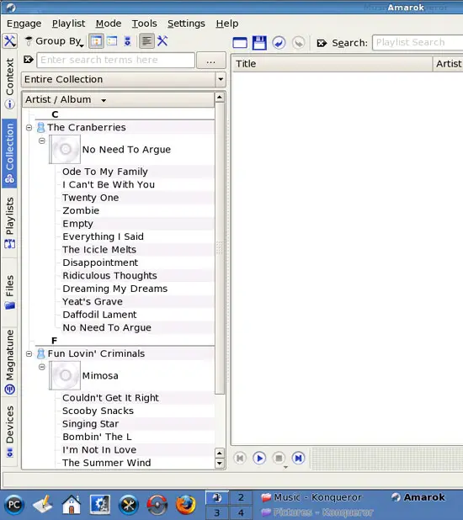Open the Entire Collection combo box

point(124,80)
